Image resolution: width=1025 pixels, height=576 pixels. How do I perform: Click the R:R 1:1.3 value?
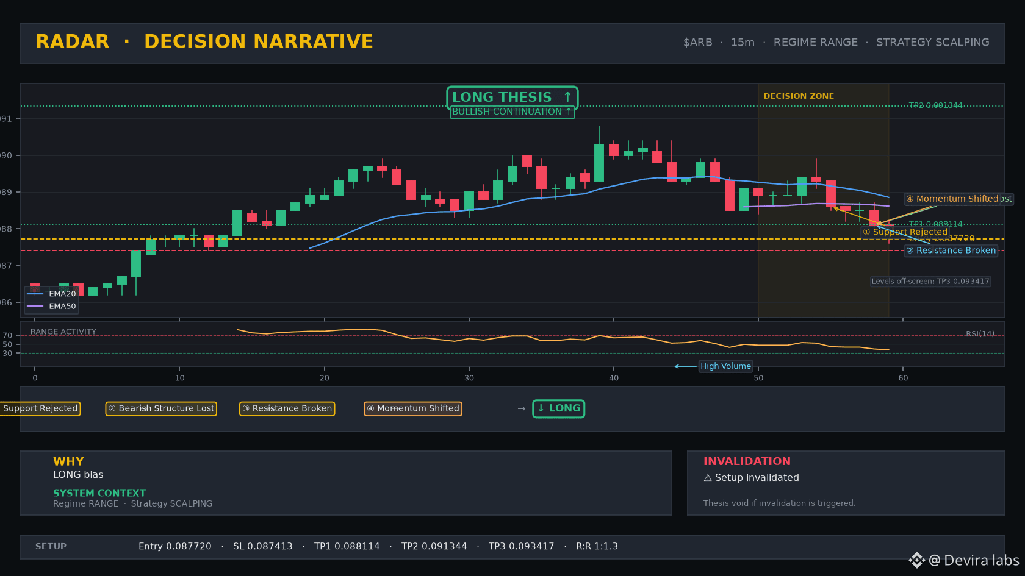pyautogui.click(x=597, y=546)
